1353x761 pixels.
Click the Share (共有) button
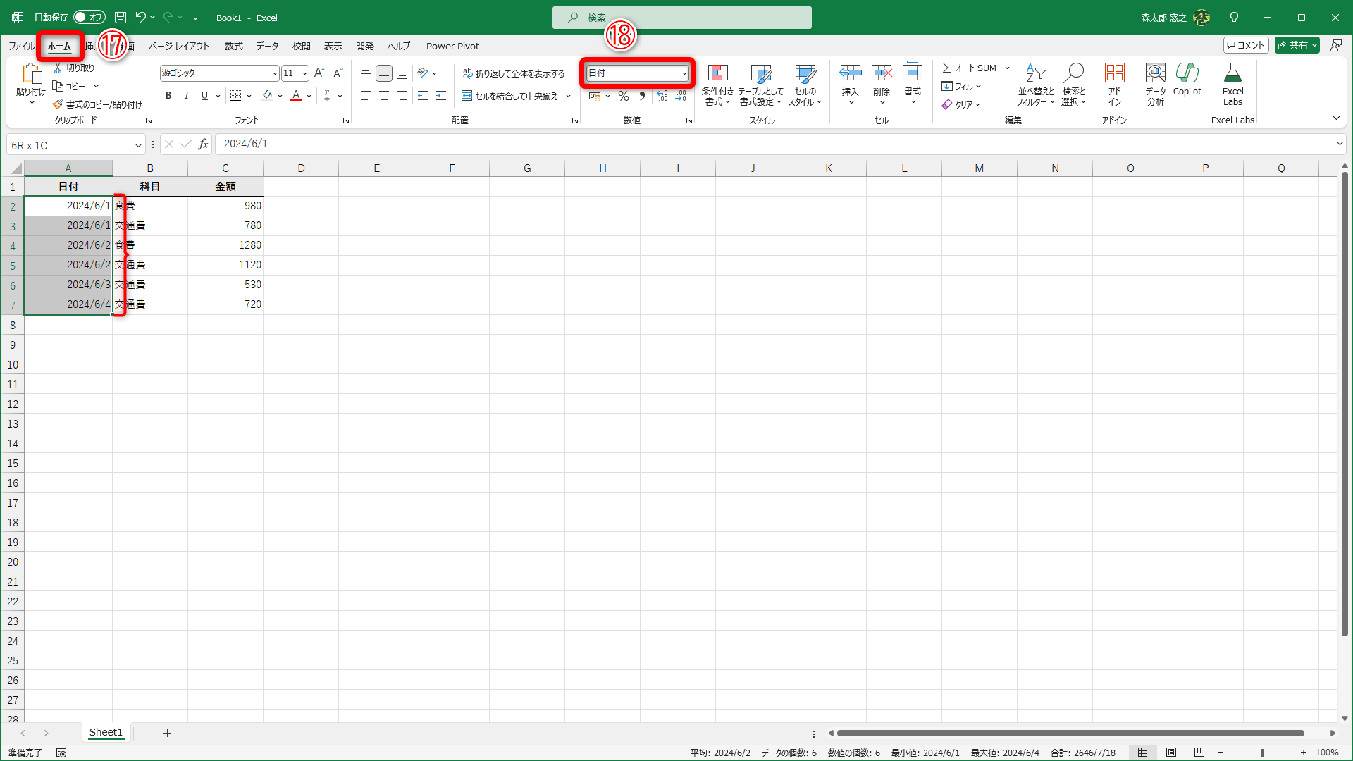tap(1292, 45)
